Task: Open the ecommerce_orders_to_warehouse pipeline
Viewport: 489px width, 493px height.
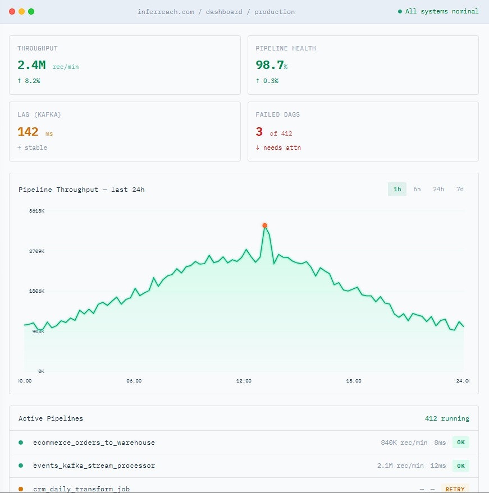Action: click(x=244, y=443)
